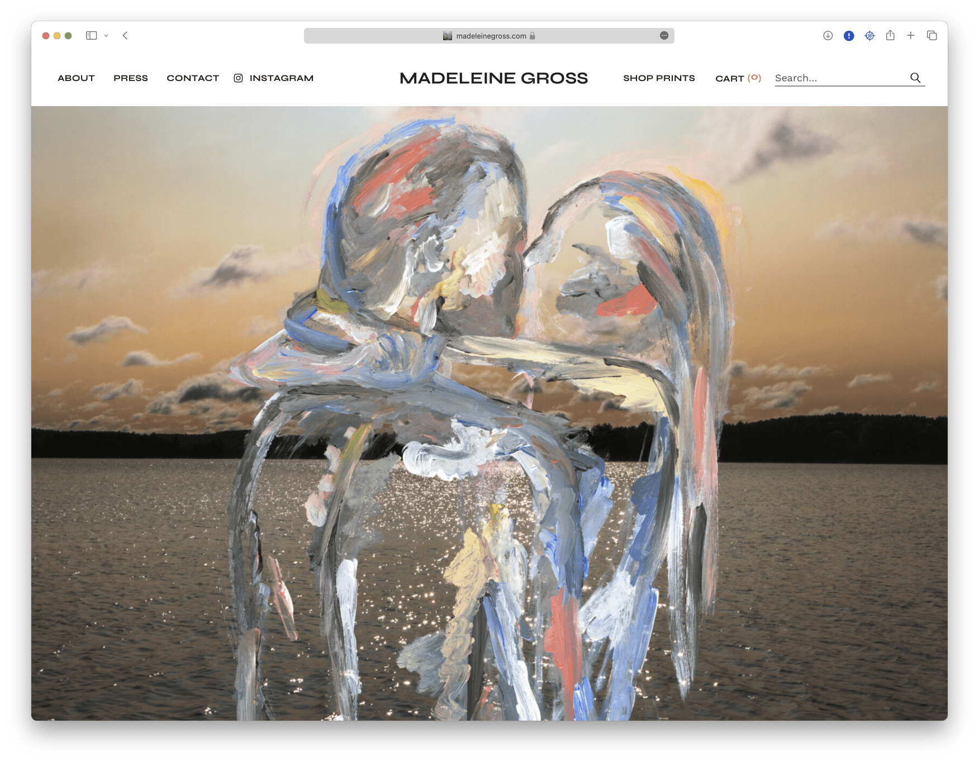
Task: Open the blue exclamation extension icon
Action: point(849,36)
